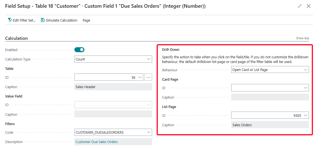Open the Calculation Type dropdown
Screen dimensions: 315x153
pos(149,59)
